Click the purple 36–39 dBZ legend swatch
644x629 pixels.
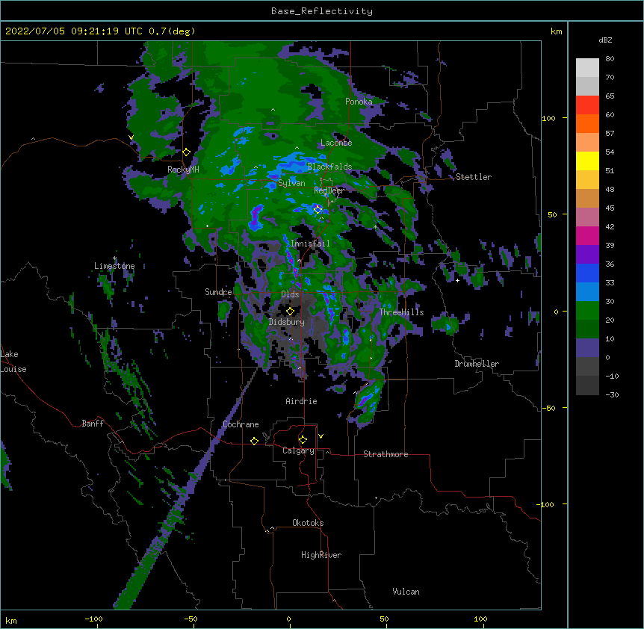tap(587, 254)
